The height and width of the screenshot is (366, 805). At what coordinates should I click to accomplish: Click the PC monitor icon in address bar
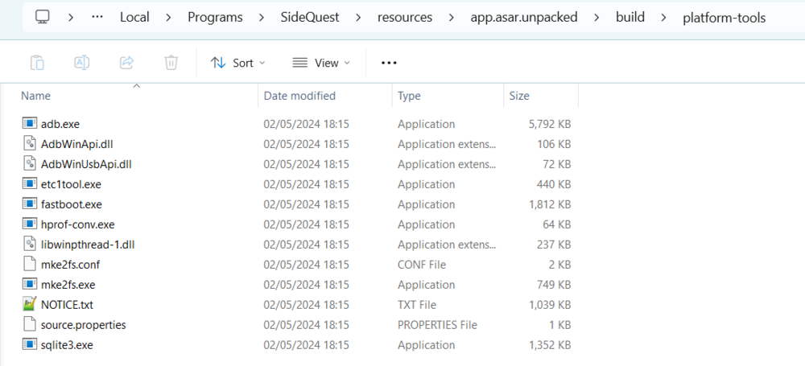[x=43, y=17]
